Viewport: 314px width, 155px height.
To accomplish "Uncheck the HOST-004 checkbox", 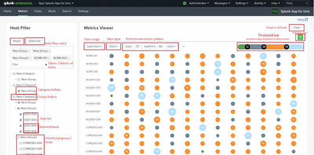I will 21,126.
